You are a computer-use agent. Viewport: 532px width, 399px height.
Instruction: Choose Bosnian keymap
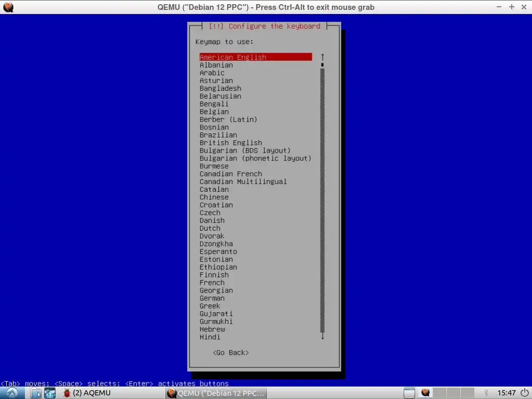[214, 127]
